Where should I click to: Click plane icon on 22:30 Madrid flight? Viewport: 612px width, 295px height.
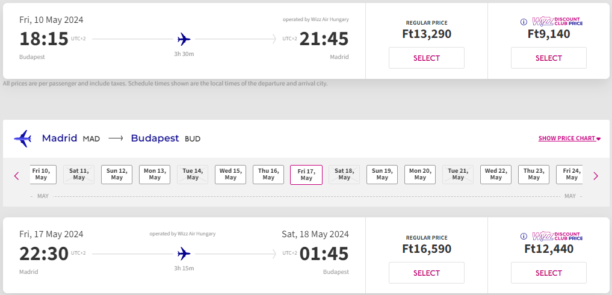[x=184, y=253]
